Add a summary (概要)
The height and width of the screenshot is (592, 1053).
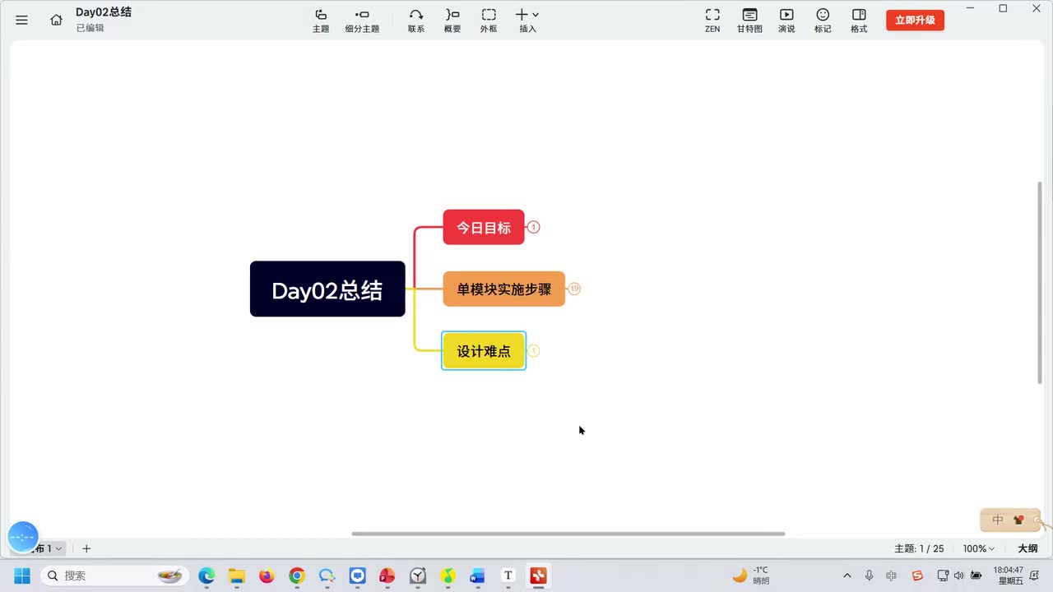coord(452,21)
